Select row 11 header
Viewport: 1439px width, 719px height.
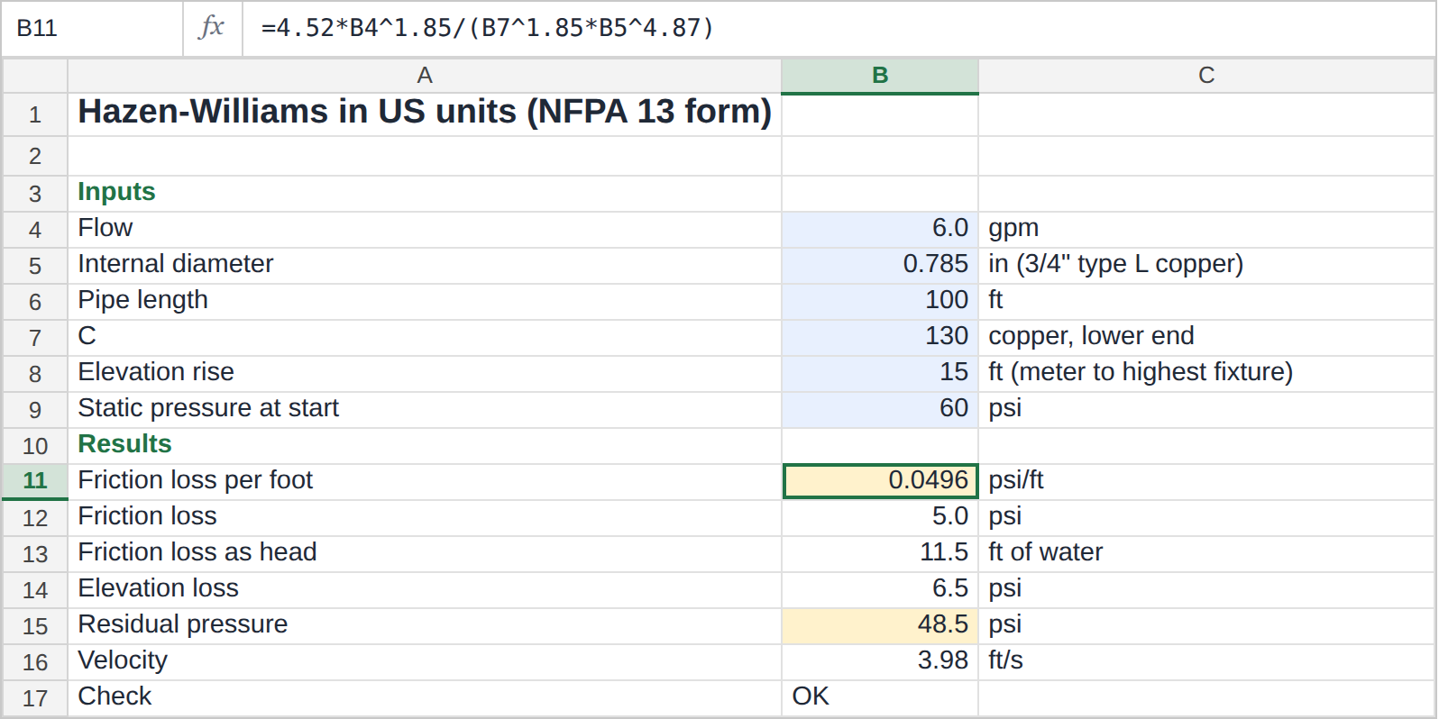click(x=35, y=481)
